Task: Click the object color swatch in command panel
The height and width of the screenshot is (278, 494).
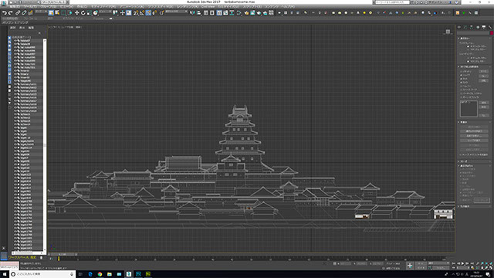Action: pyautogui.click(x=492, y=33)
